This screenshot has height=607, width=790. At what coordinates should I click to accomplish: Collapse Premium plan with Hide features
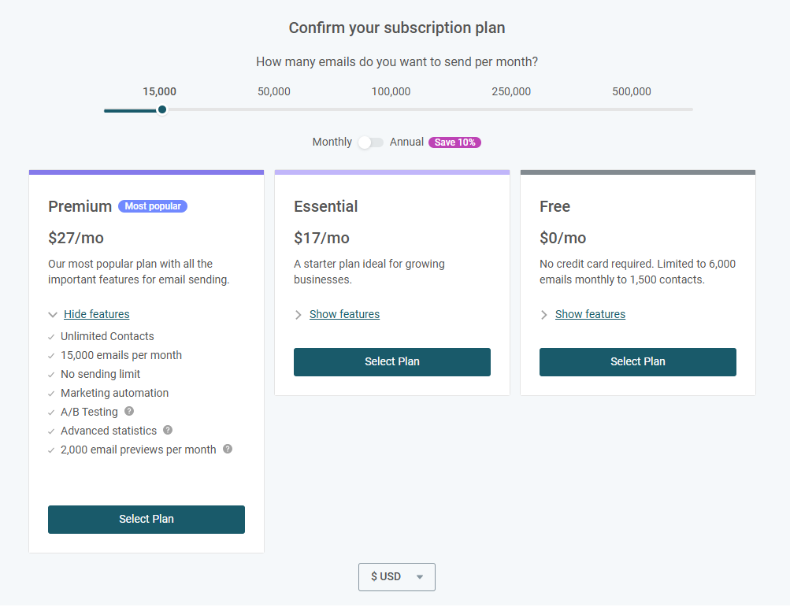point(97,314)
